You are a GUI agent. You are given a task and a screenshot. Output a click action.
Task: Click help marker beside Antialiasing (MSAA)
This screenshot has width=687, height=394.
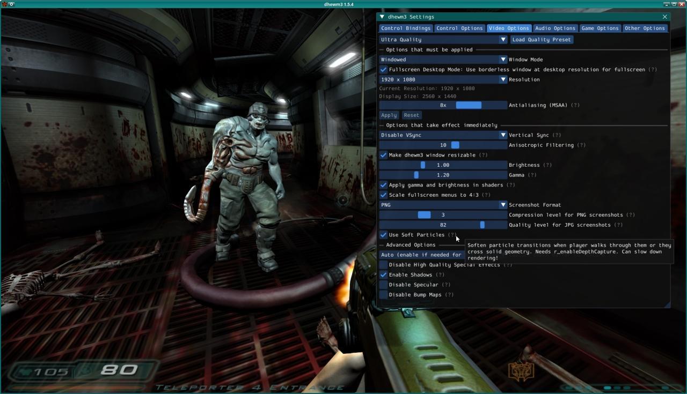575,105
